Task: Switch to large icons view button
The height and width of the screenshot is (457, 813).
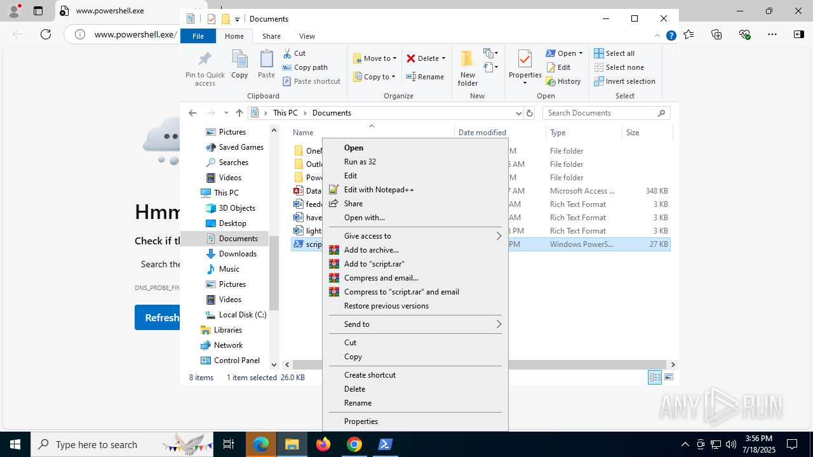Action: 668,377
